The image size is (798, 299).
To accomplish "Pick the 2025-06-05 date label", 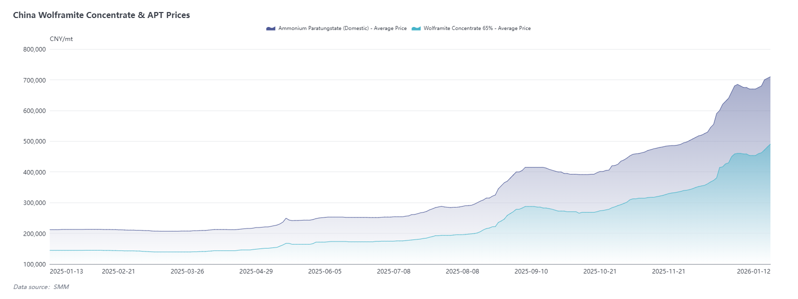I will click(325, 271).
